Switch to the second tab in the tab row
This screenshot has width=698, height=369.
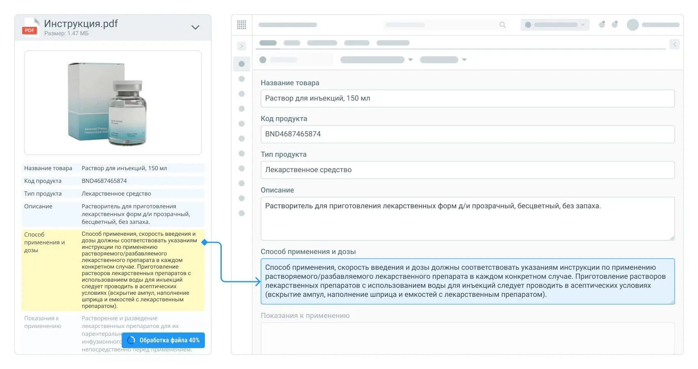(x=292, y=43)
